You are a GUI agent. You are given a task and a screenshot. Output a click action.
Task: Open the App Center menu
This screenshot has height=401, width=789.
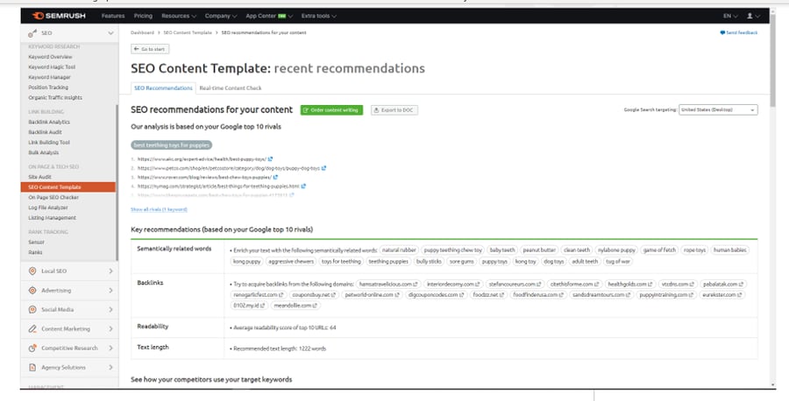pyautogui.click(x=269, y=16)
